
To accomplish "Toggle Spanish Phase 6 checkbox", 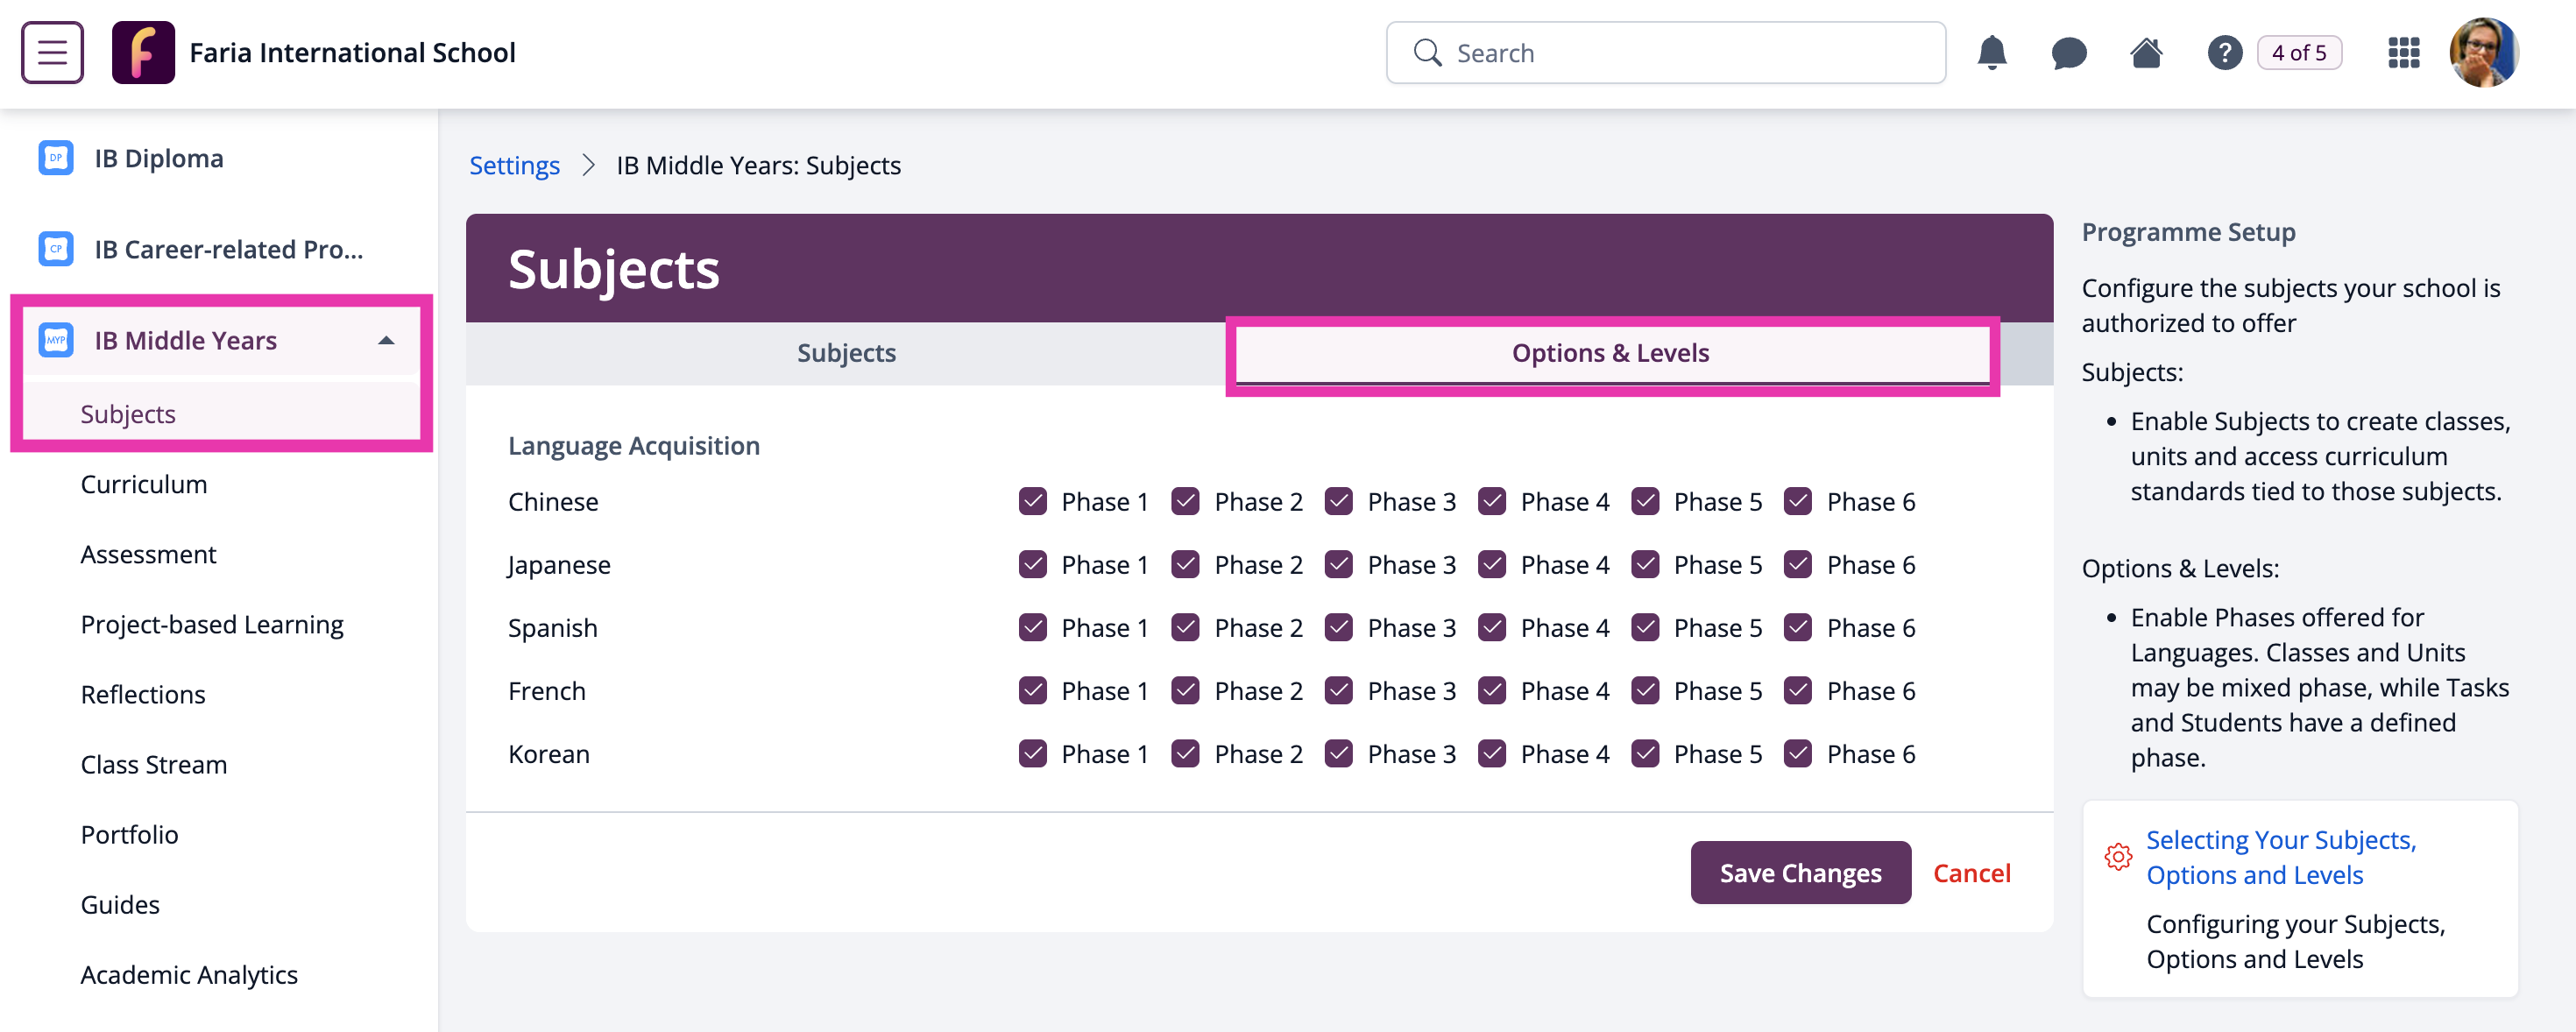I will (x=1797, y=627).
